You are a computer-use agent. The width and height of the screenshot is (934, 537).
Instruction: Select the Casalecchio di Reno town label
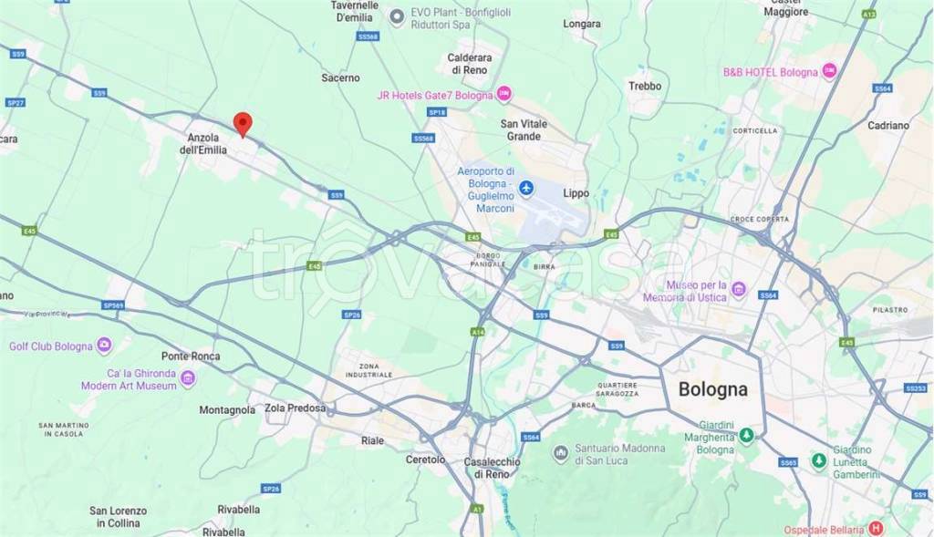pyautogui.click(x=492, y=468)
